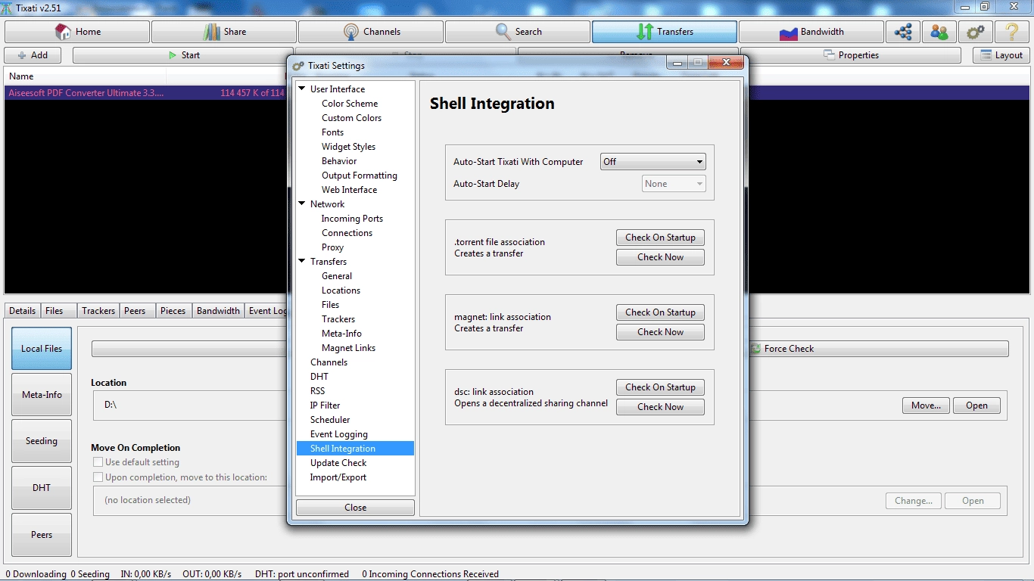Switch to the Bandwidth tab in lower panel

(218, 311)
